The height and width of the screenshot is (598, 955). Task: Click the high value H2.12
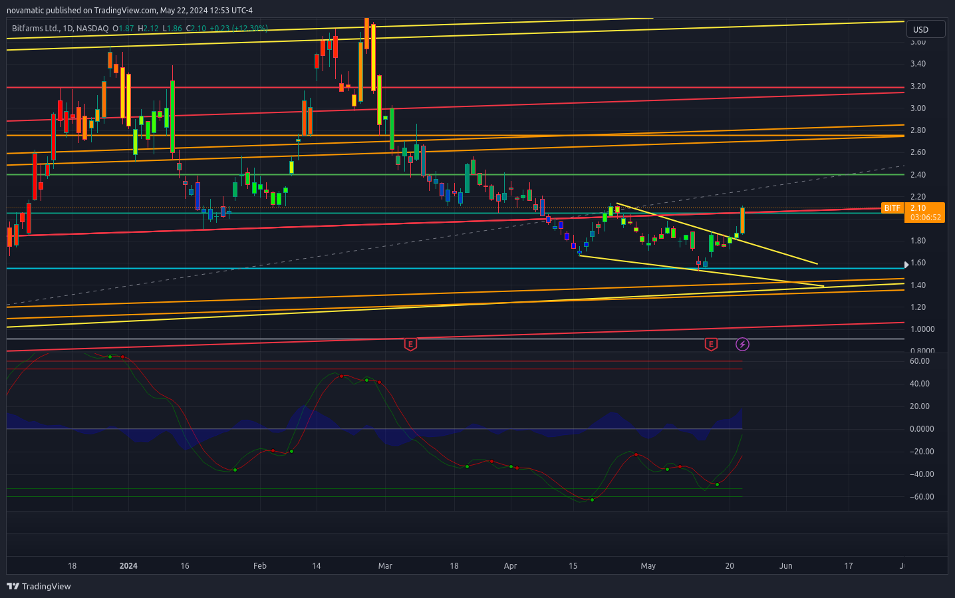[x=148, y=29]
